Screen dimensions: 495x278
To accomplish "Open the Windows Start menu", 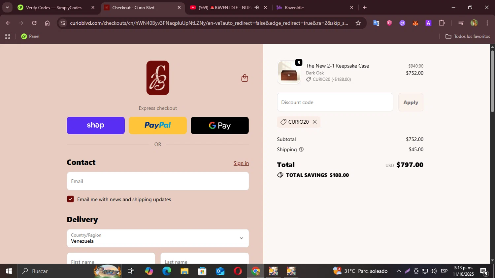I will tap(9, 271).
